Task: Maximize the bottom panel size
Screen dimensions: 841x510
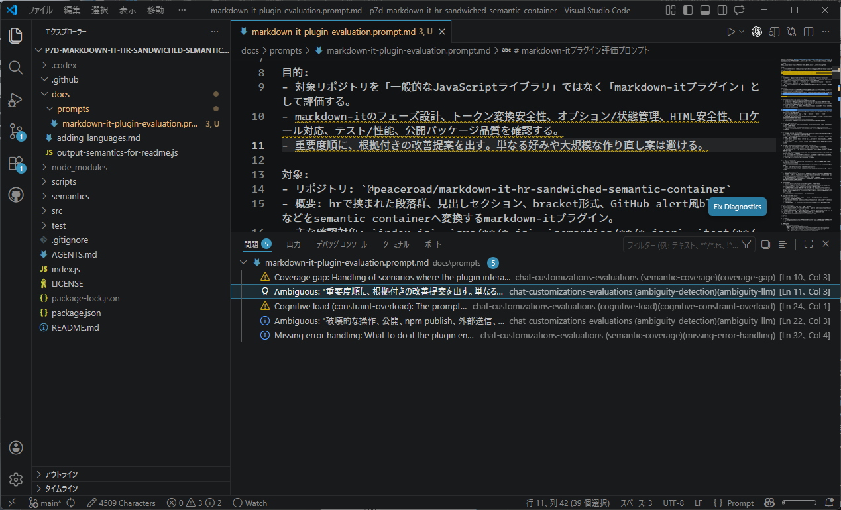Action: click(x=809, y=244)
